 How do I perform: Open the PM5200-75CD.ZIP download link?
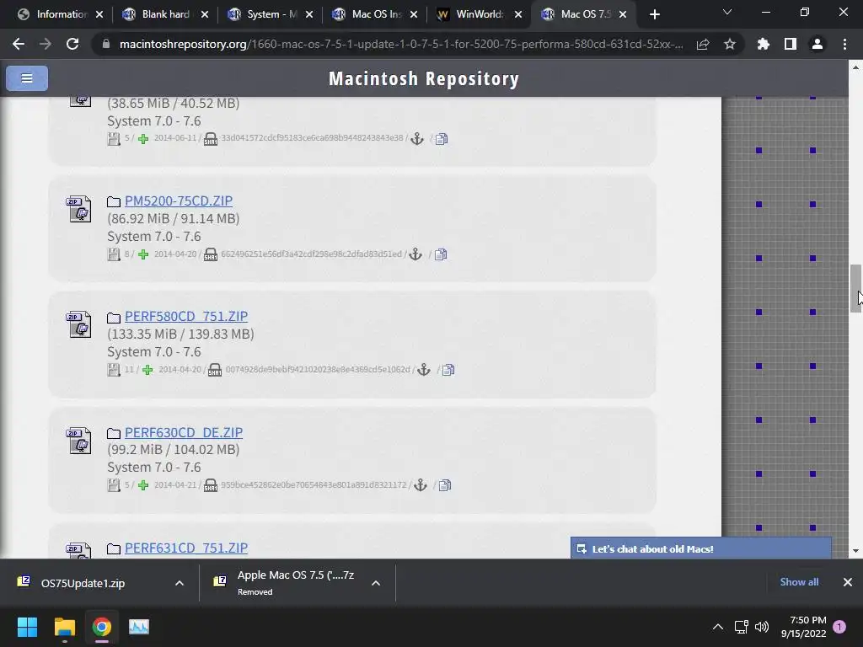coord(179,201)
